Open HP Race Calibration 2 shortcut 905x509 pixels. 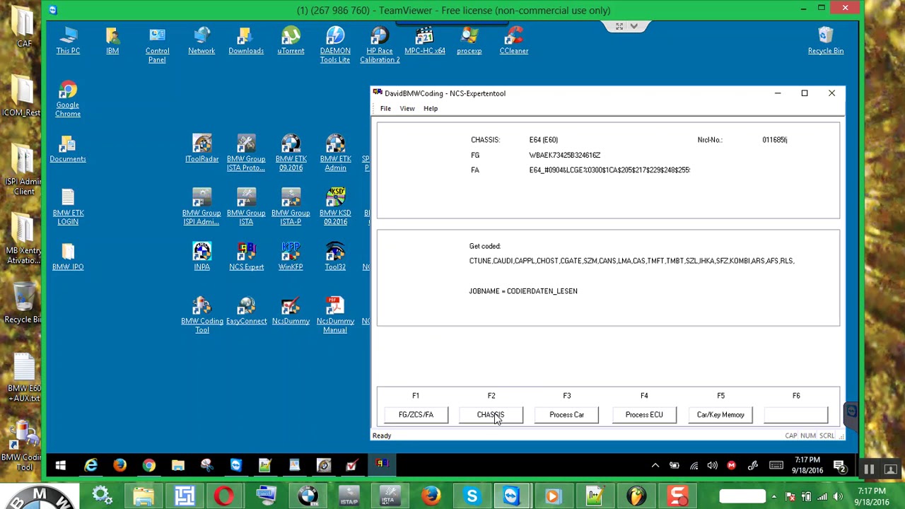pyautogui.click(x=380, y=45)
